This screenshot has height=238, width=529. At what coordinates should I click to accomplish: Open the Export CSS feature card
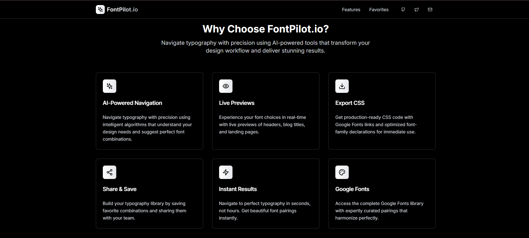(x=382, y=111)
